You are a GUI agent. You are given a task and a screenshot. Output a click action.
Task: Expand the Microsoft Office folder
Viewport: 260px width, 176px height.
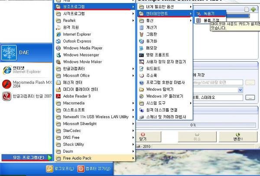click(x=95, y=75)
